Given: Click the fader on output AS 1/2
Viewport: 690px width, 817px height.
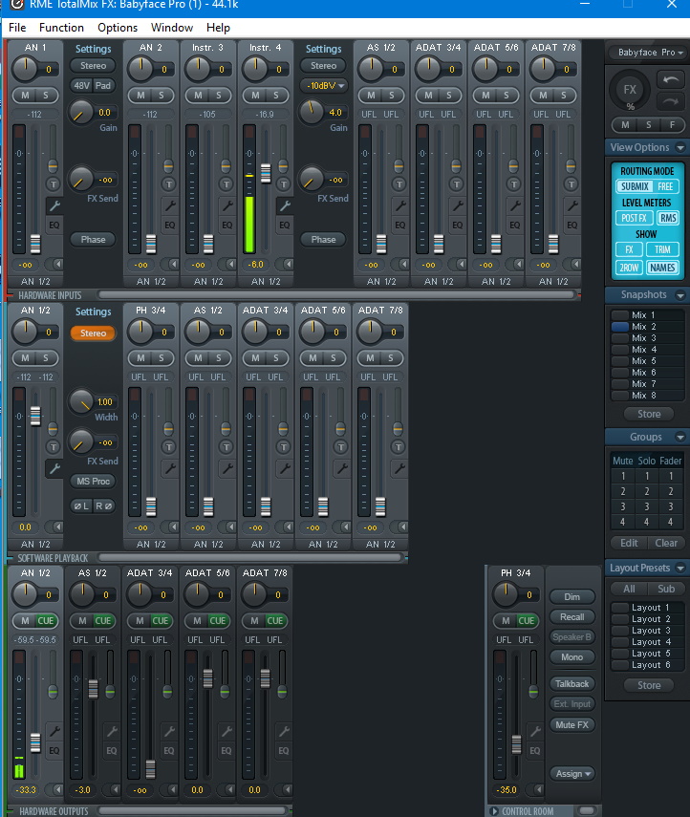Looking at the screenshot, I should [x=94, y=689].
